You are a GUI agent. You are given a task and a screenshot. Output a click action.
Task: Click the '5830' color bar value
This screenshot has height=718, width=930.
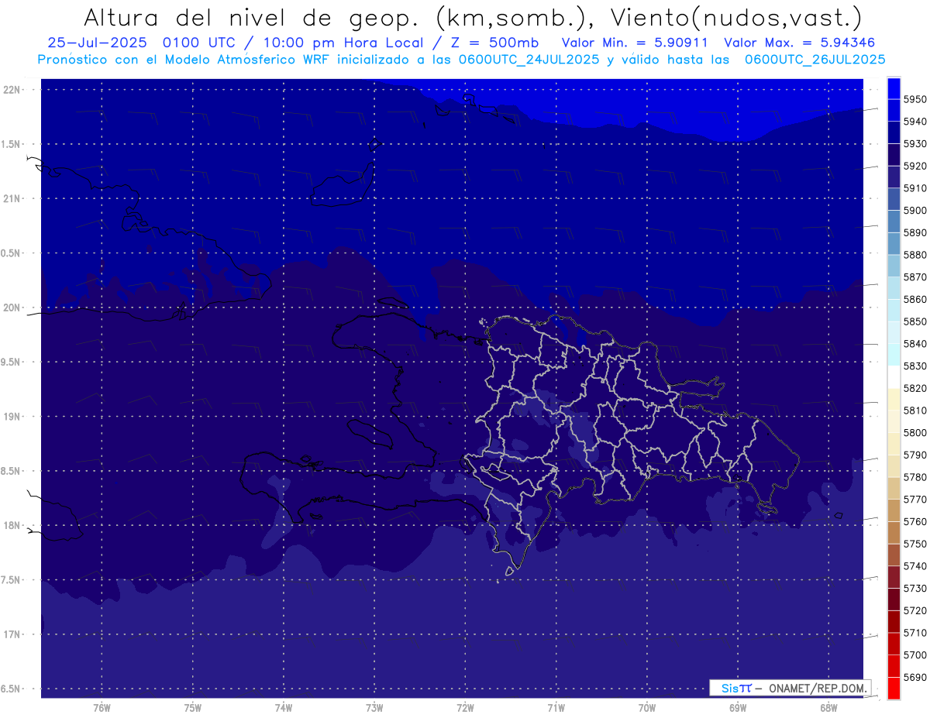(914, 366)
